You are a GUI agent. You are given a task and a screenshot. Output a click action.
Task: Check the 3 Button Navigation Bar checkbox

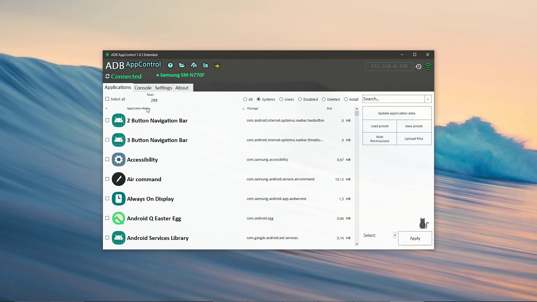click(107, 140)
